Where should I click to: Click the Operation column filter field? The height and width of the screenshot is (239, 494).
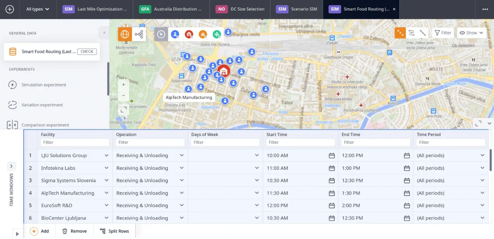click(x=150, y=142)
